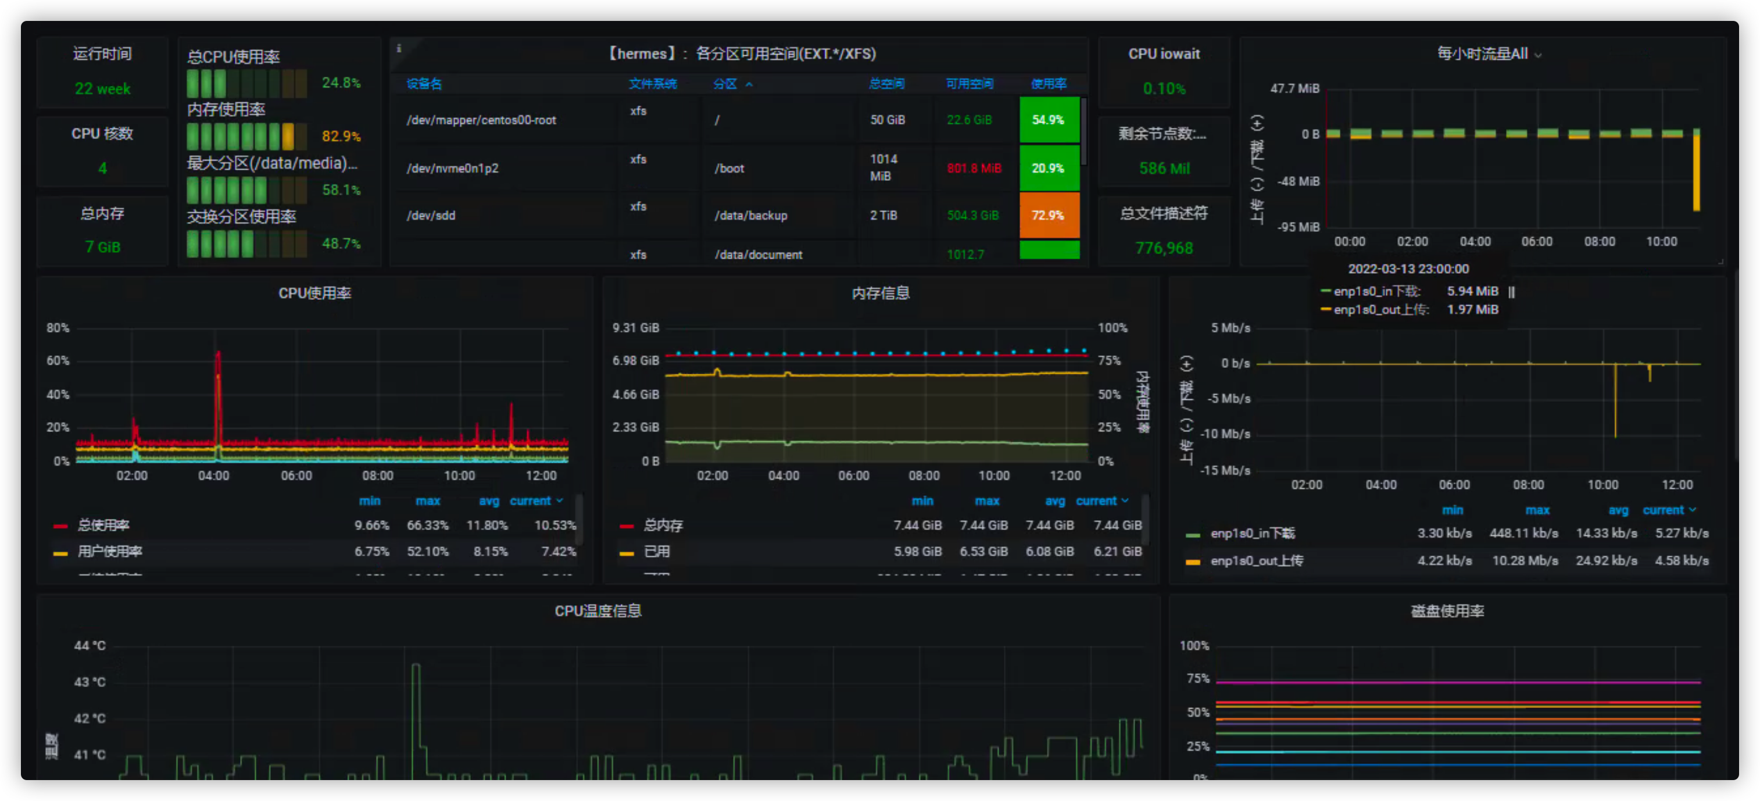The height and width of the screenshot is (801, 1760).
Task: Toggle the enp1s0_in下载 network series
Action: (x=1255, y=533)
